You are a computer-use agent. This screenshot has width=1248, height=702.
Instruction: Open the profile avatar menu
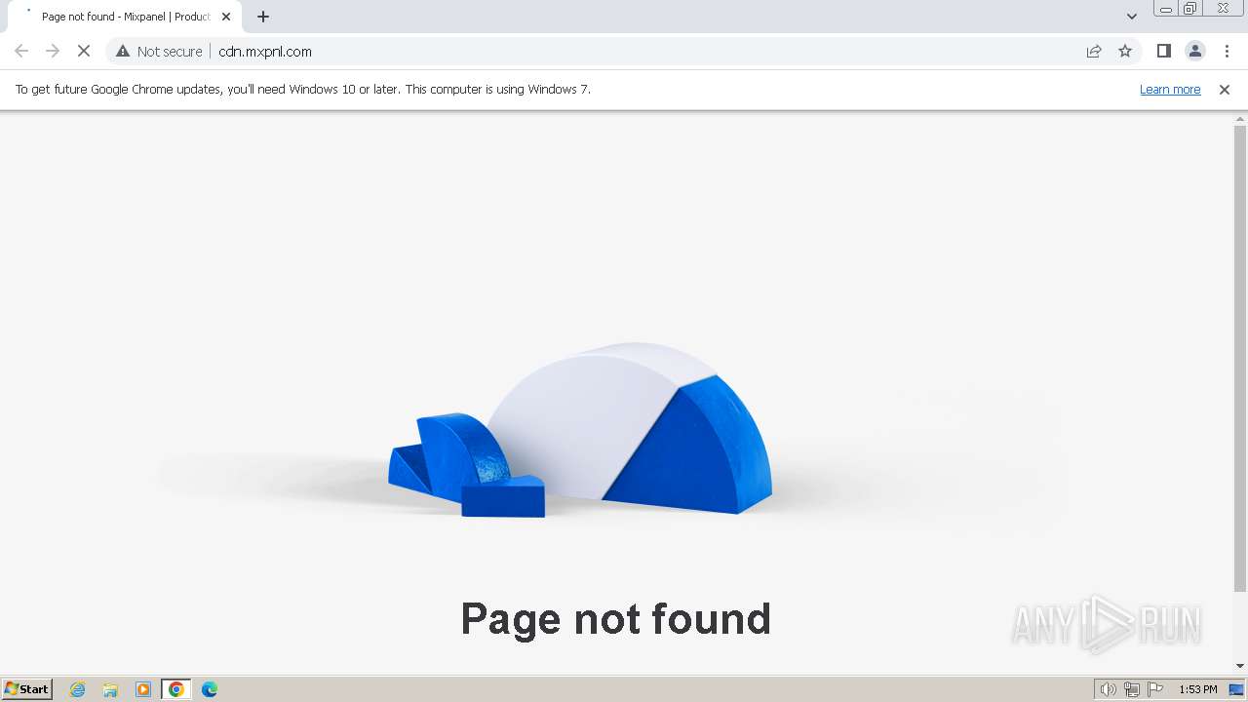1194,51
